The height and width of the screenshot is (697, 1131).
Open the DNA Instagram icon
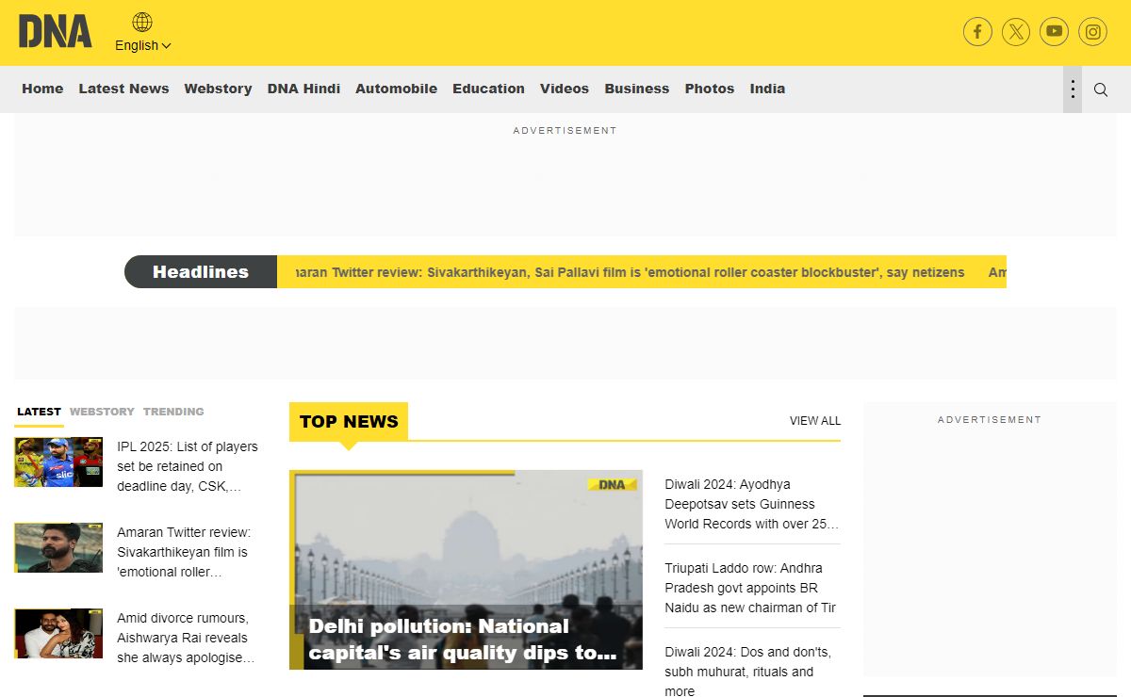(1093, 32)
